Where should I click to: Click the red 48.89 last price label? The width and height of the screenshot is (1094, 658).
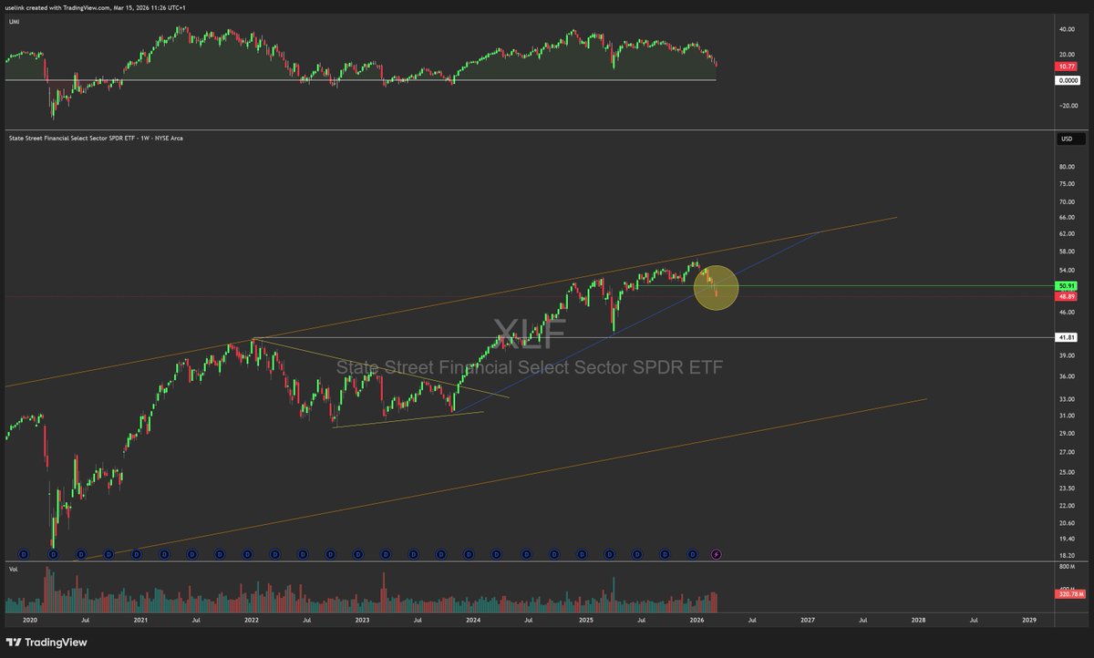(1068, 296)
